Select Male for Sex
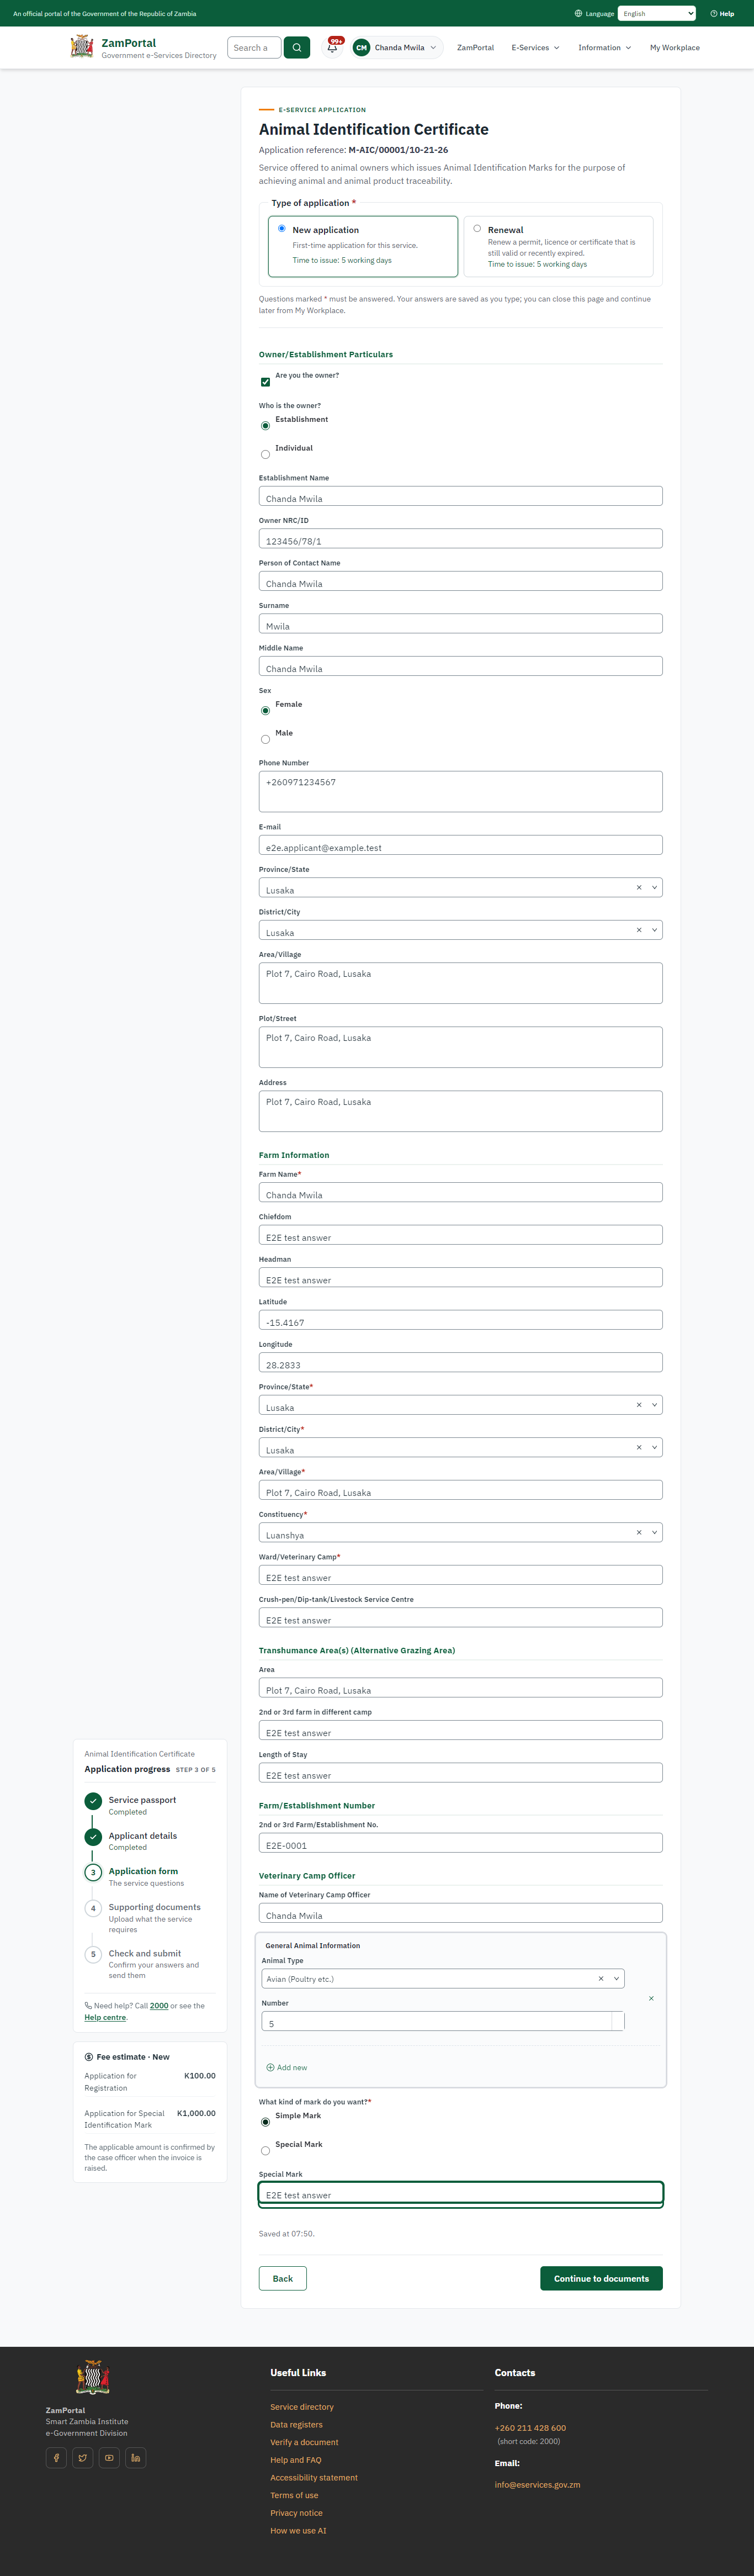754x2576 pixels. pyautogui.click(x=265, y=739)
